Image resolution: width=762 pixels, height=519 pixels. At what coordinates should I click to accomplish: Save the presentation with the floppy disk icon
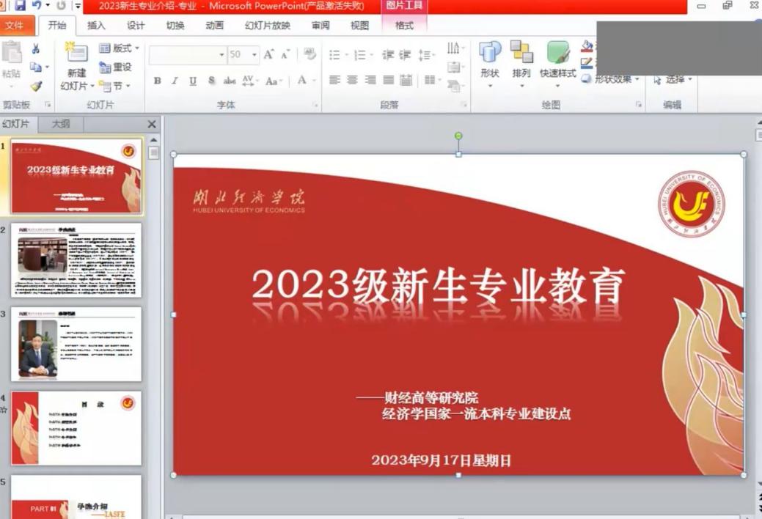click(x=21, y=5)
